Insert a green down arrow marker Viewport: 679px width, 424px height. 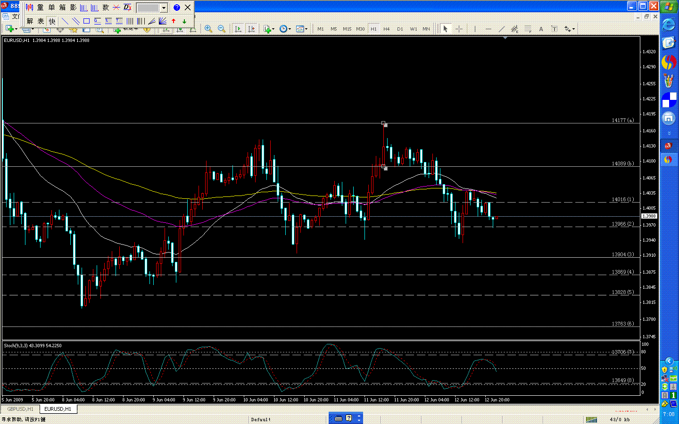tap(184, 21)
